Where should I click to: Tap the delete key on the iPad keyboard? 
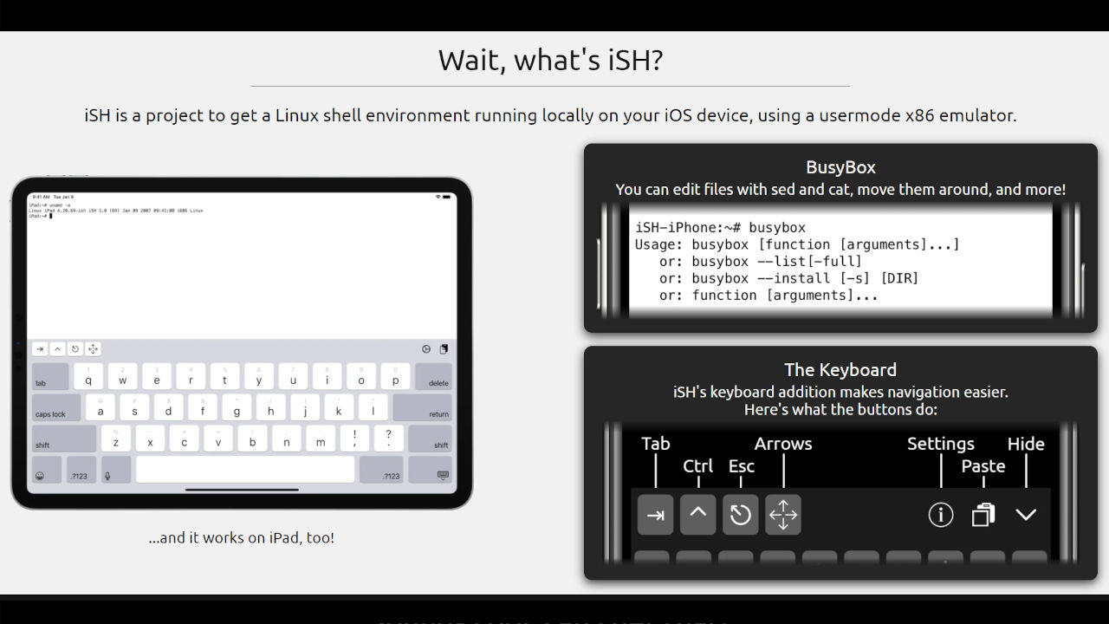pos(433,376)
